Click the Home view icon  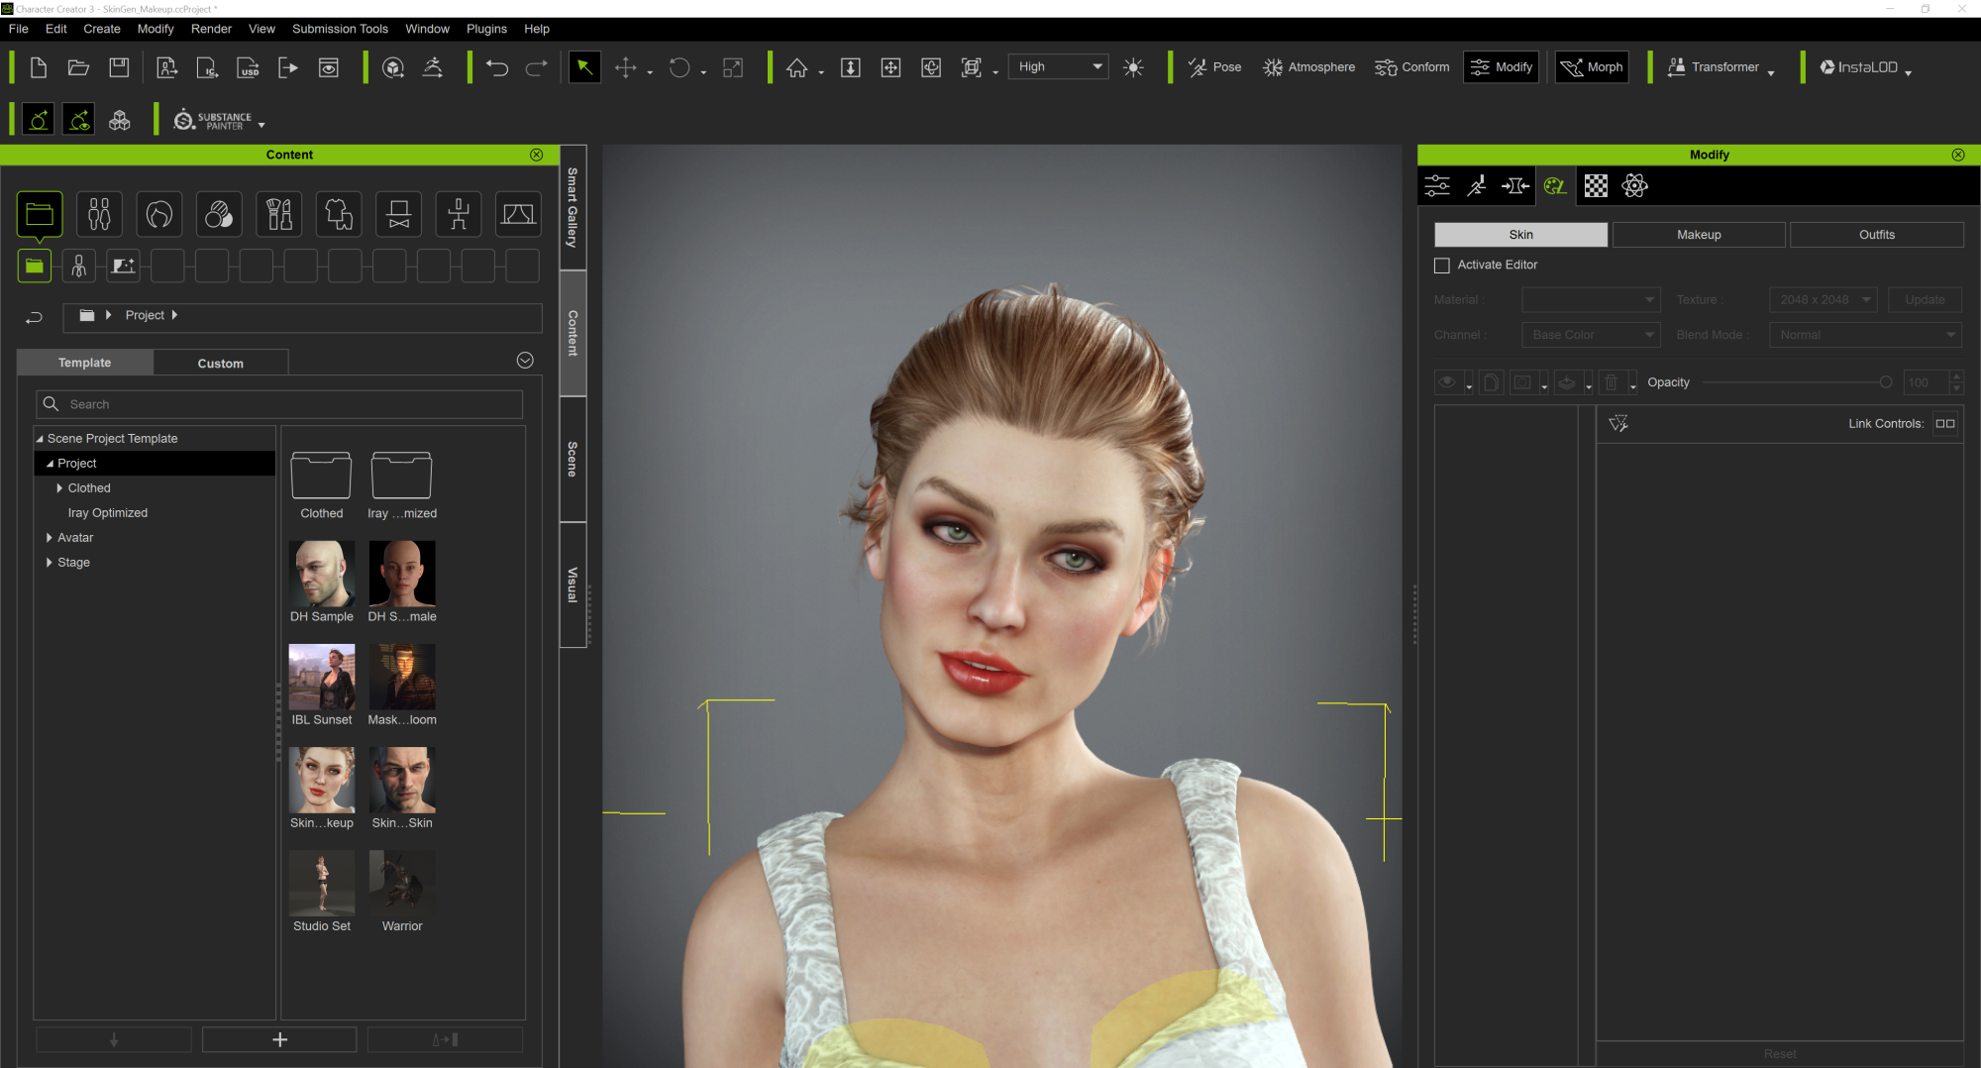coord(797,67)
